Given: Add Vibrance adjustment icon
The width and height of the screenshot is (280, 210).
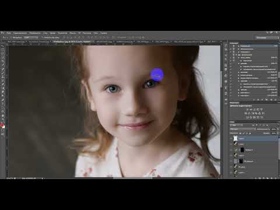Looking at the screenshot, I should (x=261, y=110).
